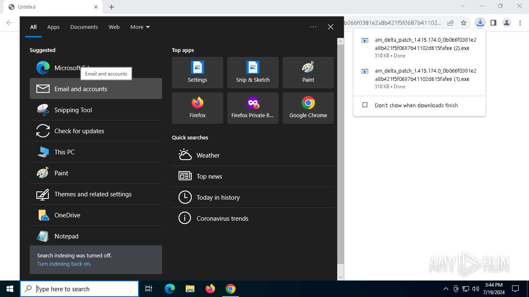This screenshot has height=297, width=529.
Task: Select the All search filter tab
Action: point(33,27)
